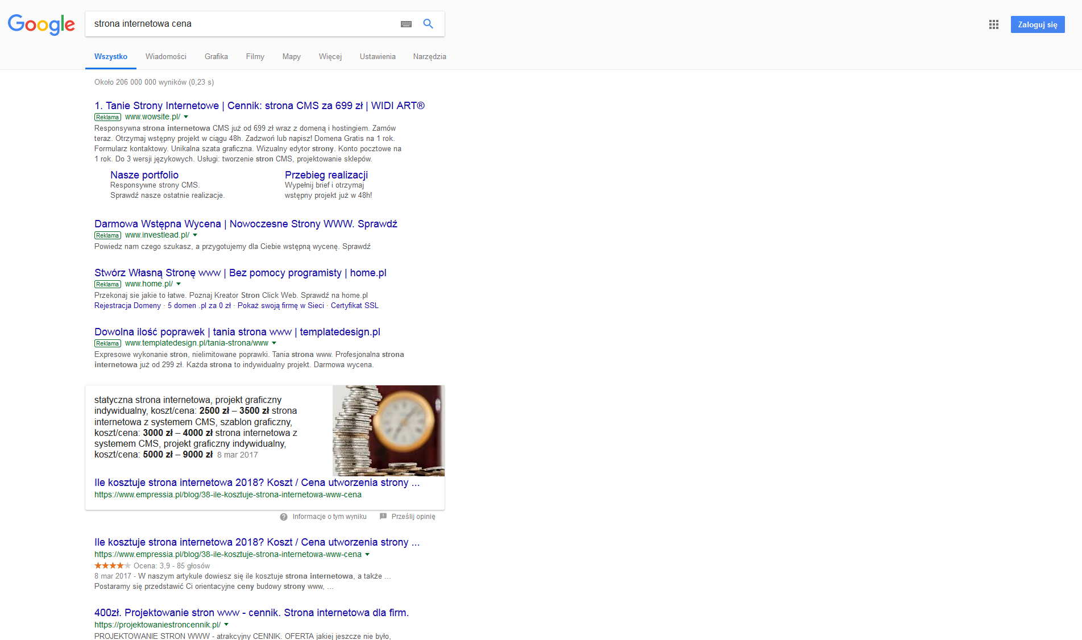Expand dropdown arrow next to www.investlead.pl/
This screenshot has width=1082, height=640.
(195, 235)
